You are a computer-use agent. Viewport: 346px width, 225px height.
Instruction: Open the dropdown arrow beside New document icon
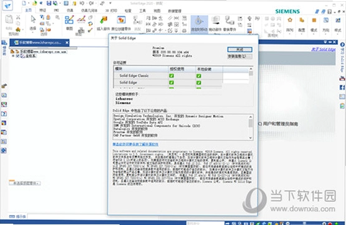click(29, 3)
